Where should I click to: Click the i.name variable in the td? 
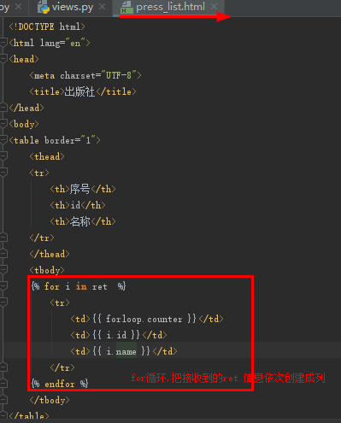tap(121, 351)
